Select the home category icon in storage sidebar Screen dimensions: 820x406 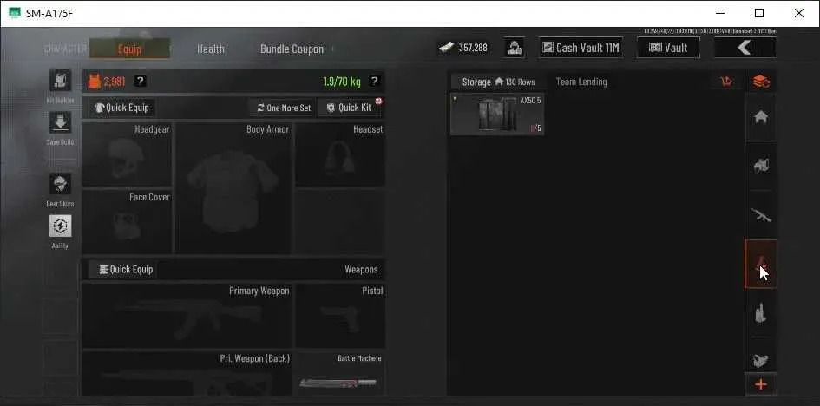click(761, 117)
